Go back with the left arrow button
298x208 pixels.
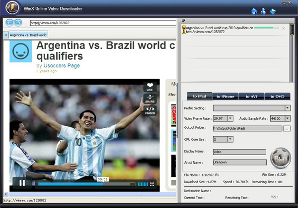[x=9, y=23]
